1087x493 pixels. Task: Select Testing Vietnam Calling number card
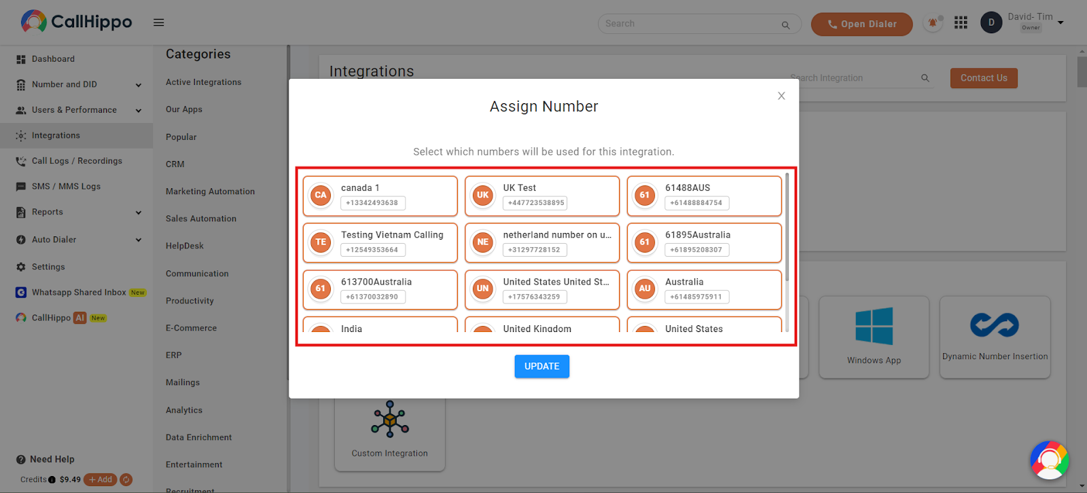coord(380,242)
